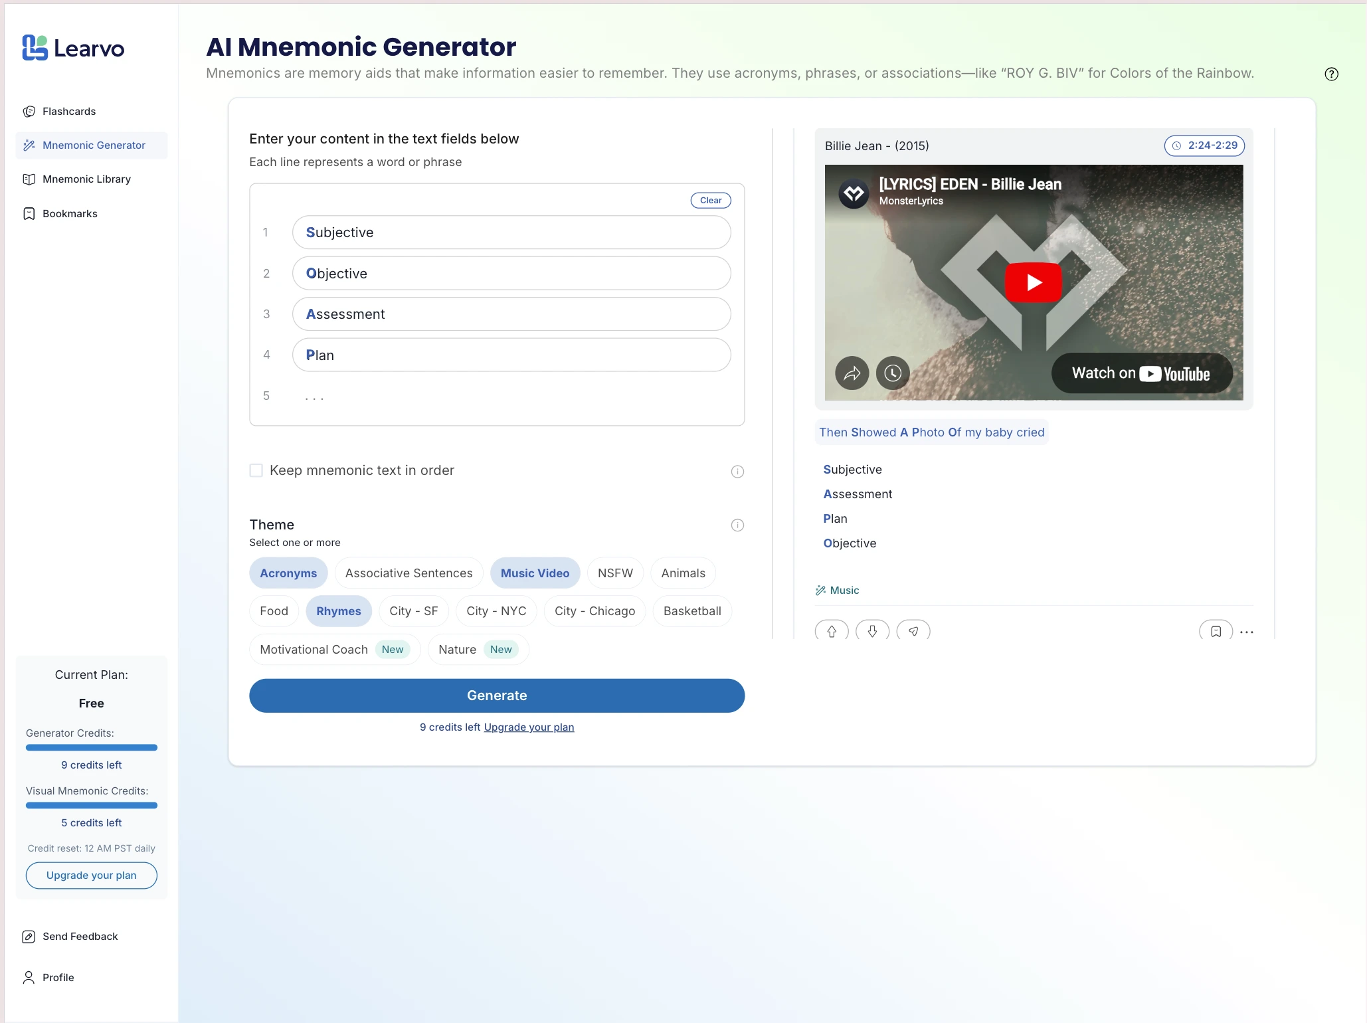The height and width of the screenshot is (1023, 1367).
Task: Click the YouTube video share icon
Action: click(852, 373)
